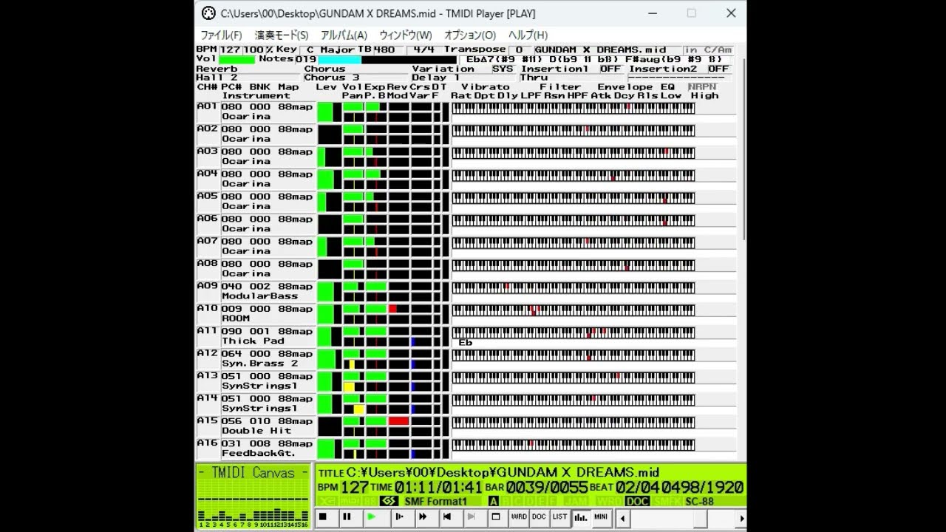Click the A01 channel piano keyboard
Screen dimensions: 946x532
pos(574,108)
